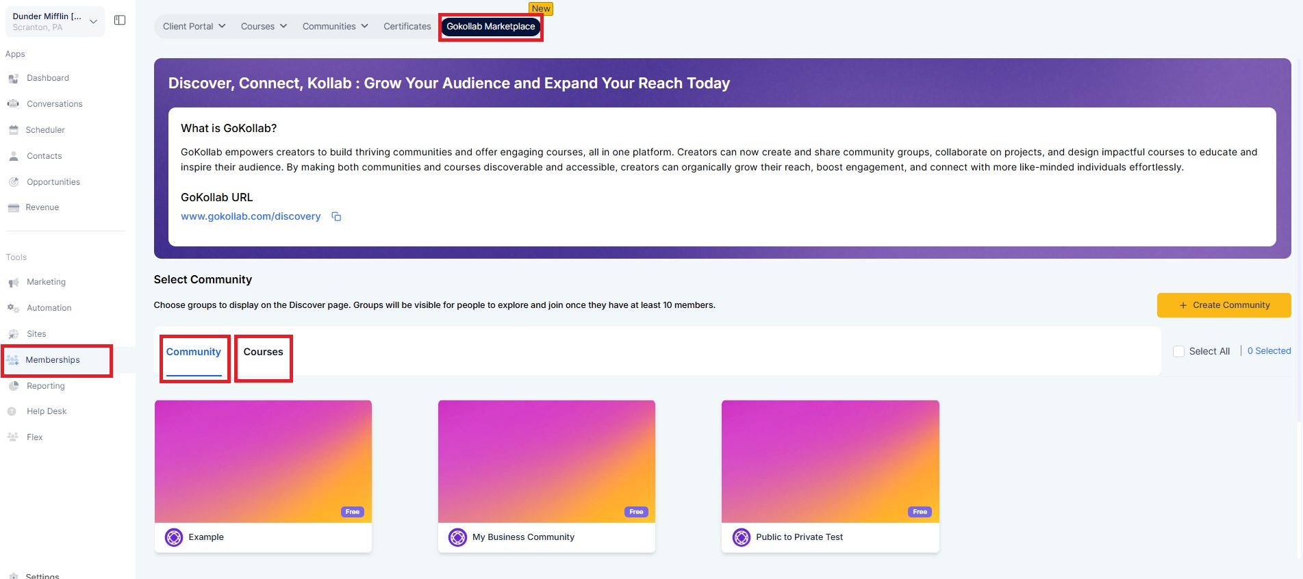Expand the Communities dropdown menu
The image size is (1303, 579).
click(x=336, y=27)
